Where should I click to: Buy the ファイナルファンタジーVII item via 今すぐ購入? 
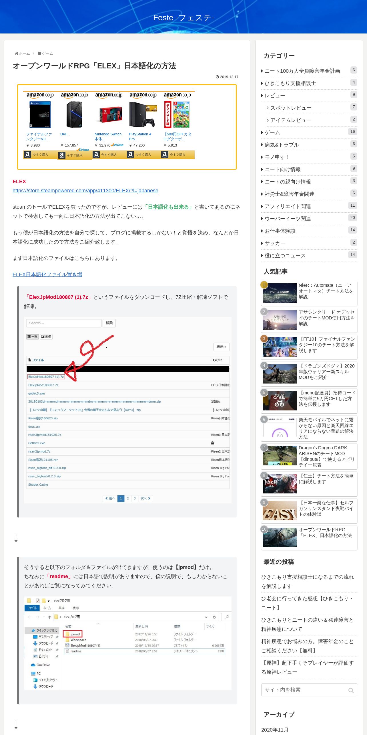(40, 155)
